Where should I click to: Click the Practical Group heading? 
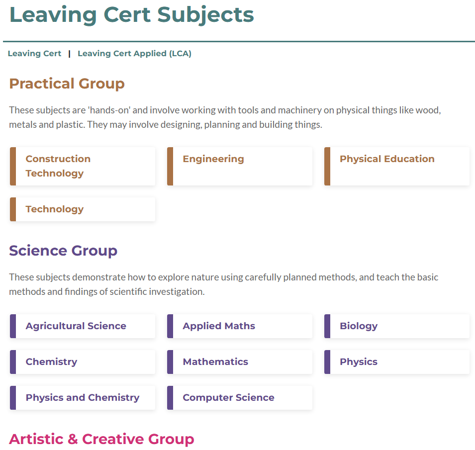(67, 84)
